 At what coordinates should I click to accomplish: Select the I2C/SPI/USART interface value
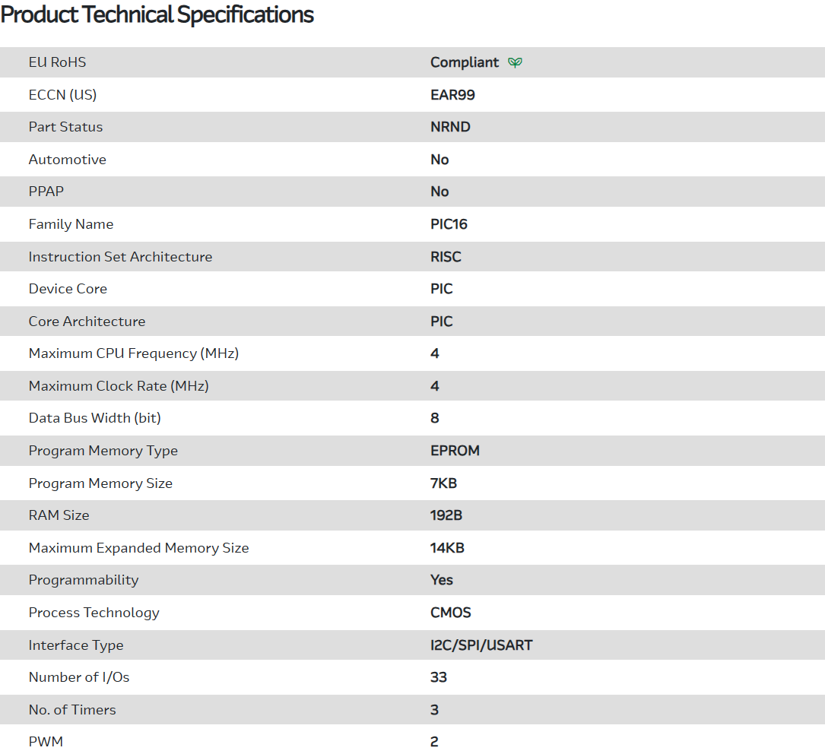tap(481, 645)
